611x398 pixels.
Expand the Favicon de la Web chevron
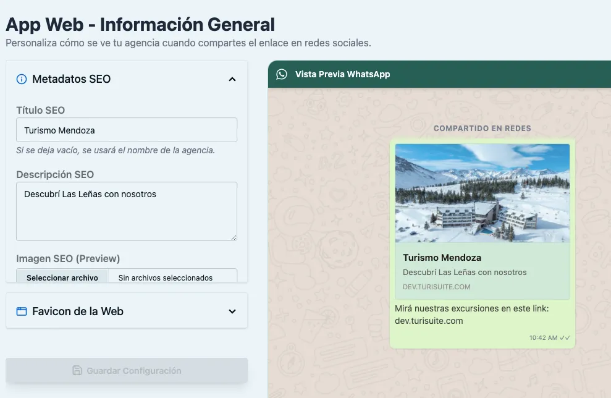coord(232,311)
